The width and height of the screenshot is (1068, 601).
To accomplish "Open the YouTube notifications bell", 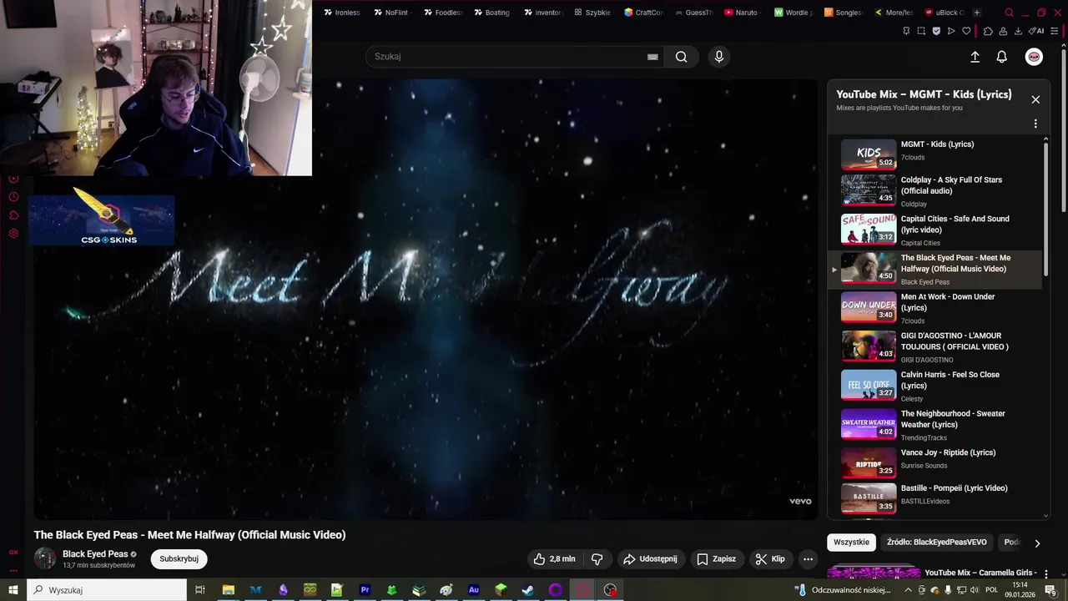I will click(1002, 57).
